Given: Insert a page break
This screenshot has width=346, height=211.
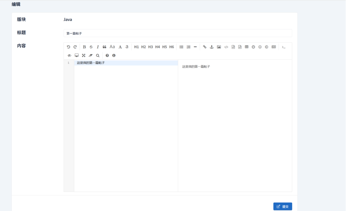Looking at the screenshot, I should coord(274,47).
